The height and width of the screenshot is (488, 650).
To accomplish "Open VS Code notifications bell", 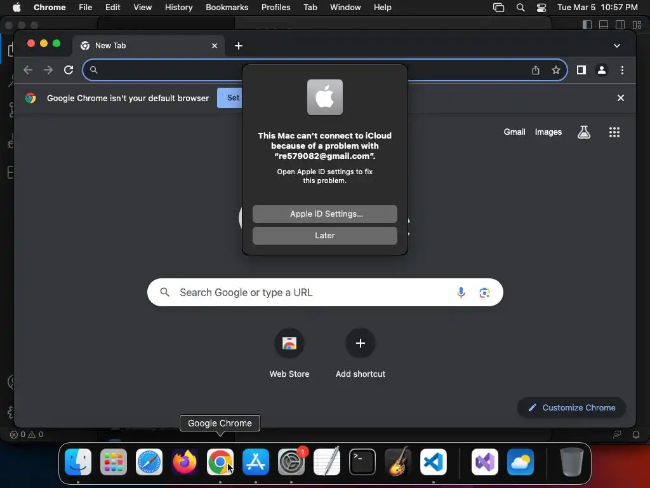I will pyautogui.click(x=636, y=435).
